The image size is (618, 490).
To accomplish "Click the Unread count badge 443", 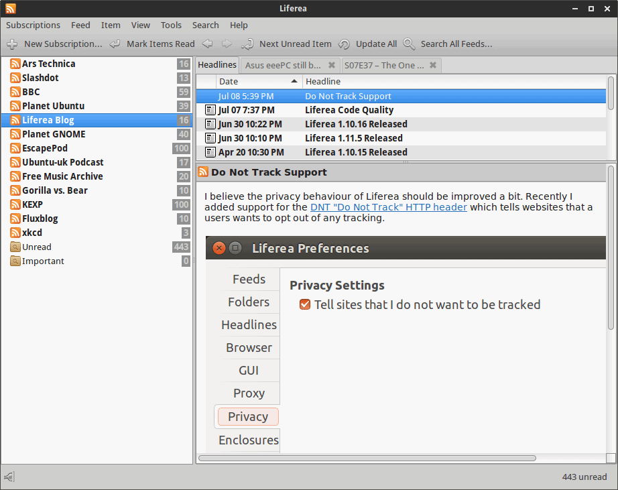I will pyautogui.click(x=181, y=247).
